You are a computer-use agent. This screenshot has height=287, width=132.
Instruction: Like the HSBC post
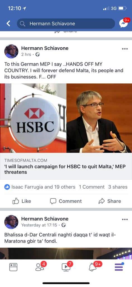click(22, 201)
